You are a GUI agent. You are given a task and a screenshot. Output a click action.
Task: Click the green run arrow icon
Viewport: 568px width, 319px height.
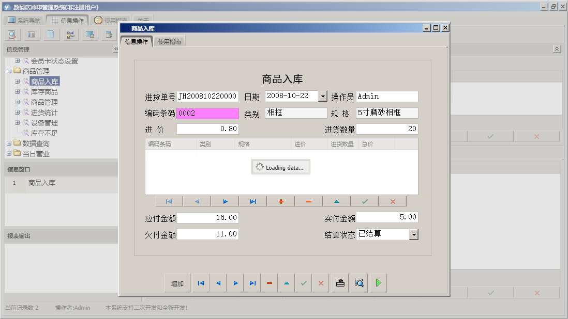pos(378,282)
